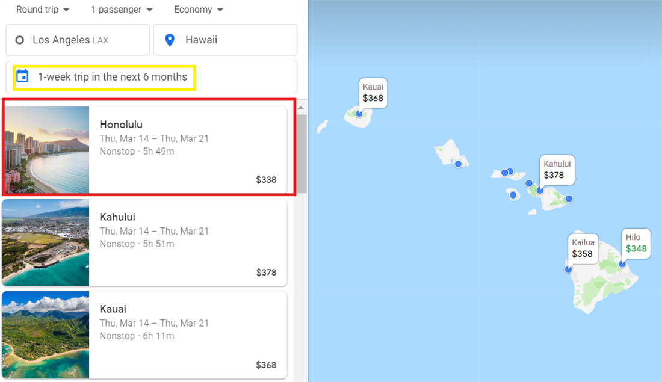Click the Kailua $358 map marker
662x382 pixels.
click(x=583, y=248)
